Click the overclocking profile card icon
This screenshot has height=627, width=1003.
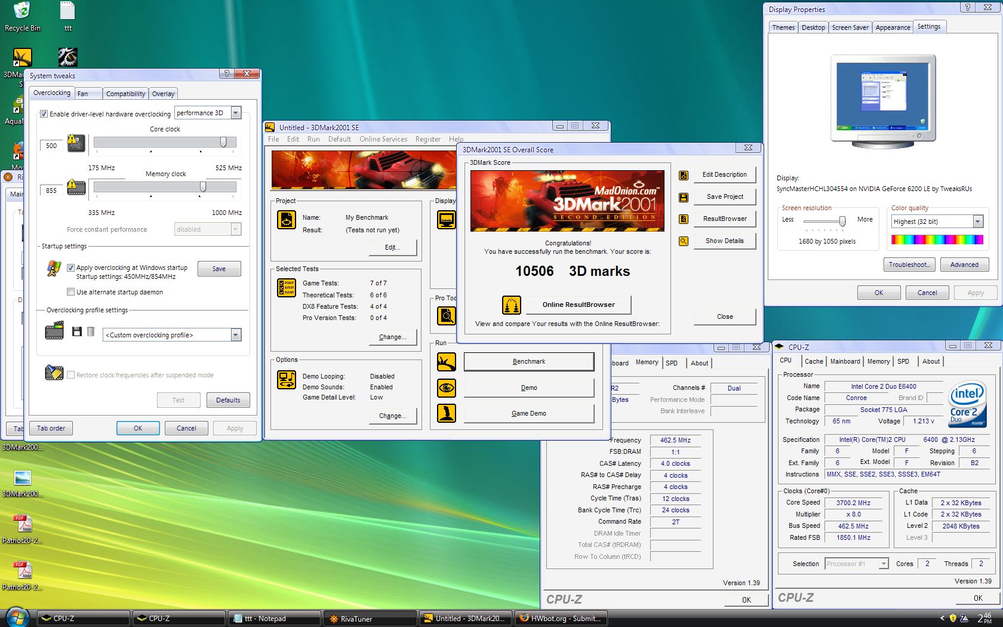coord(54,330)
